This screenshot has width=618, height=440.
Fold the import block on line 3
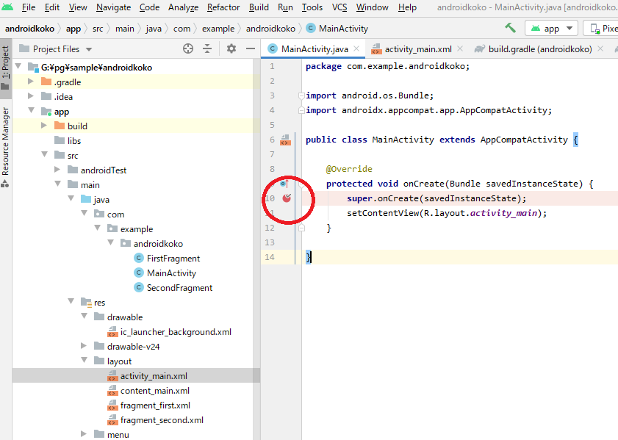301,95
